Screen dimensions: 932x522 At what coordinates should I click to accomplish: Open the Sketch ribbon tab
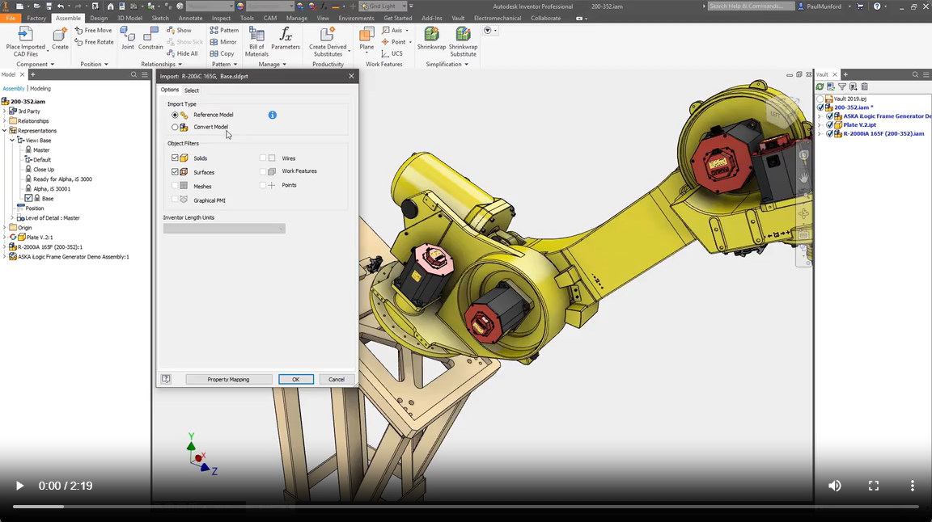pos(160,18)
